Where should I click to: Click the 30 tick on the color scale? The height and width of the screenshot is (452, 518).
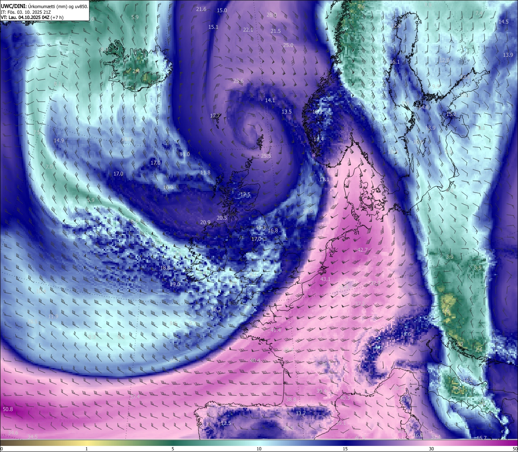click(431, 449)
